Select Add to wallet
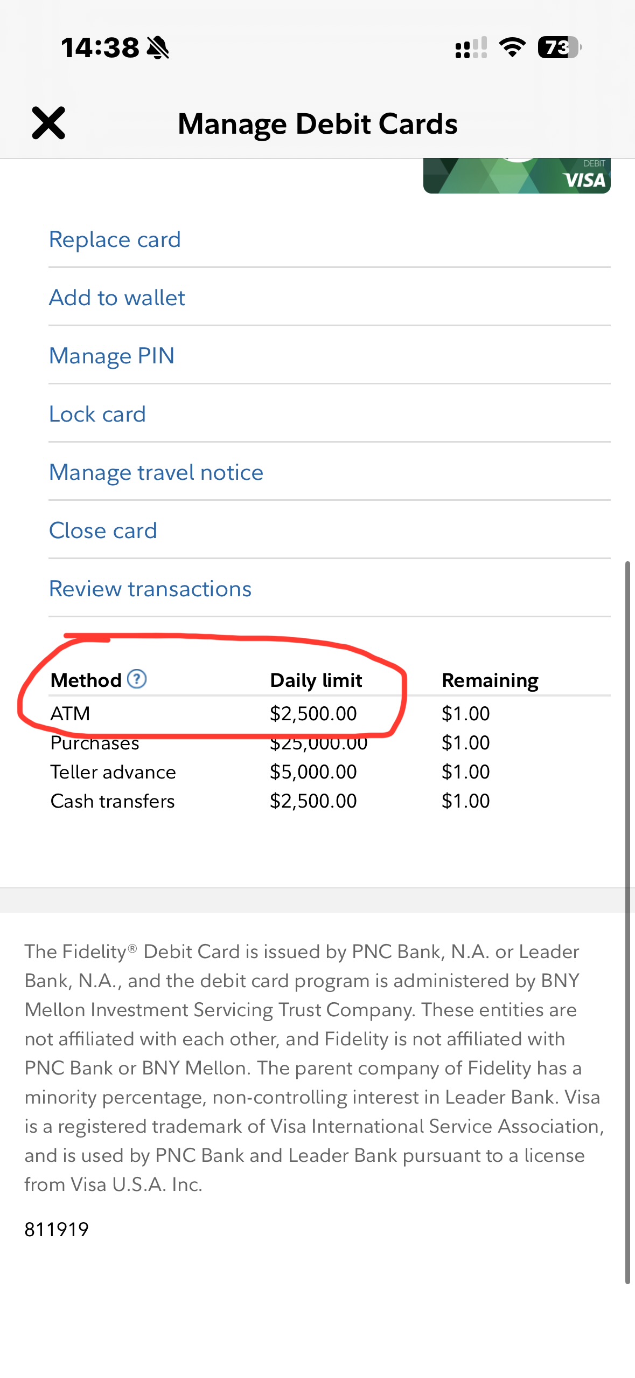This screenshot has width=635, height=1378. (117, 298)
